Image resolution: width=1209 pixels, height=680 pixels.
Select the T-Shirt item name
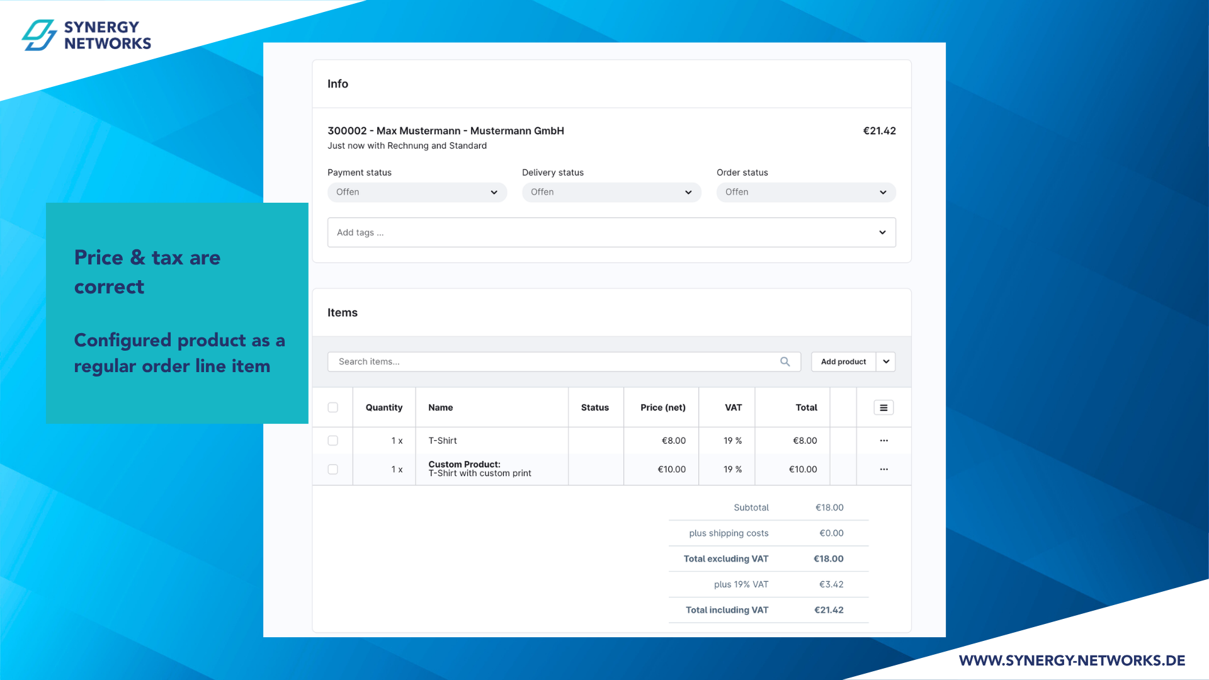443,441
